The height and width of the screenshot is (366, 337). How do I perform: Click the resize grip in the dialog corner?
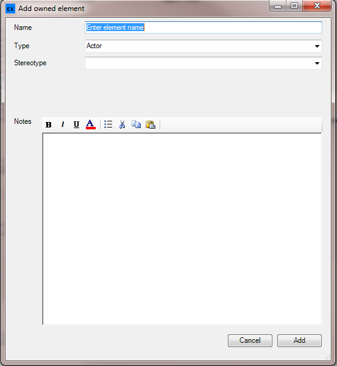[328, 357]
